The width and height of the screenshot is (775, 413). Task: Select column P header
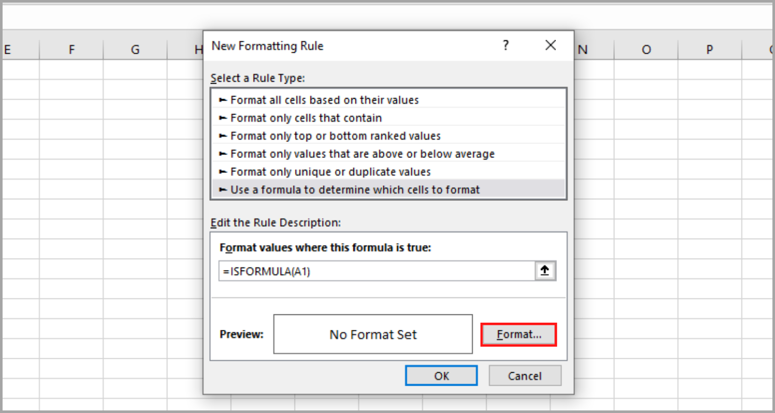pyautogui.click(x=709, y=49)
